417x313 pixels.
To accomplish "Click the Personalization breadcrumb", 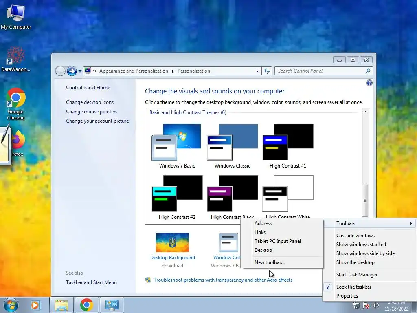I will click(x=193, y=71).
